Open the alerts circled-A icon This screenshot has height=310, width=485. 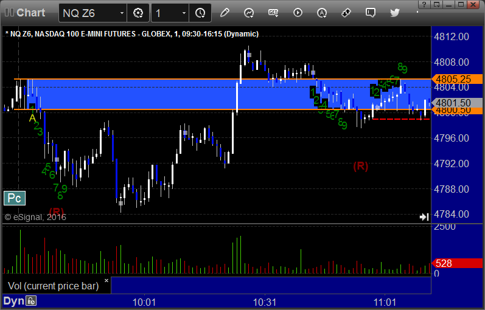[322, 13]
